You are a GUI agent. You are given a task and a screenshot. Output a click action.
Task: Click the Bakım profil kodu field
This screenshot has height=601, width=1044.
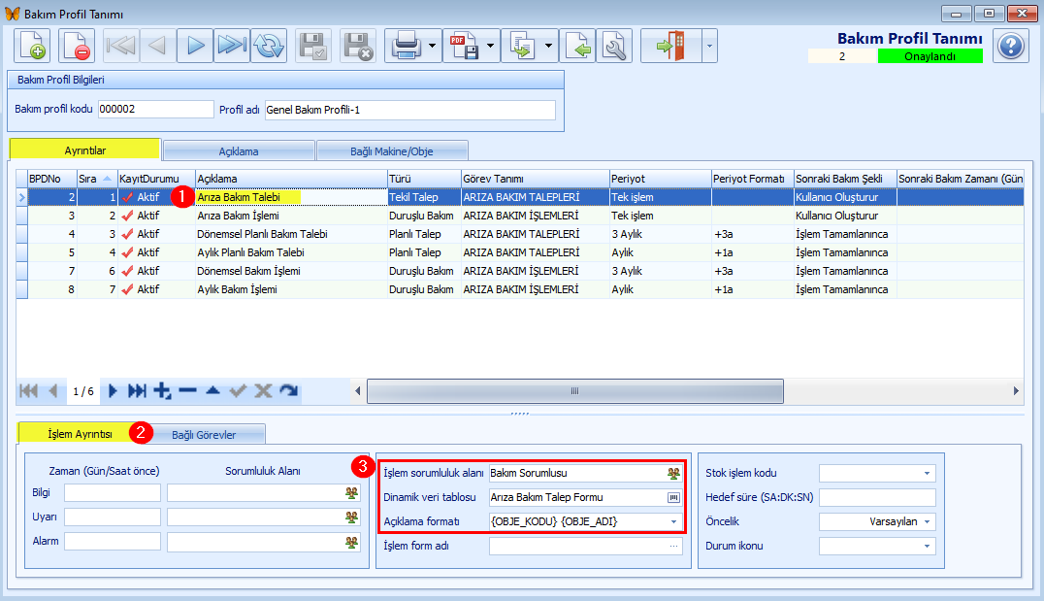[156, 110]
